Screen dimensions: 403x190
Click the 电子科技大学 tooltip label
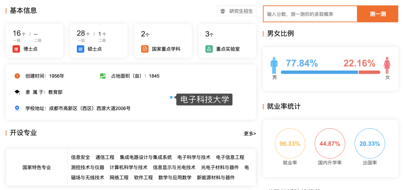coord(204,99)
